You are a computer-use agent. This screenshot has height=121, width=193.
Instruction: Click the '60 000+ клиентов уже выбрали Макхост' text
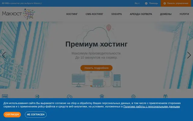[22, 3]
